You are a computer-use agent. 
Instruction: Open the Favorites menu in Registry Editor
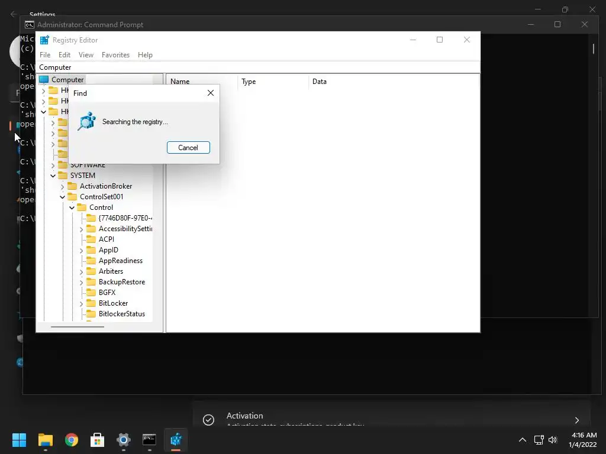115,55
